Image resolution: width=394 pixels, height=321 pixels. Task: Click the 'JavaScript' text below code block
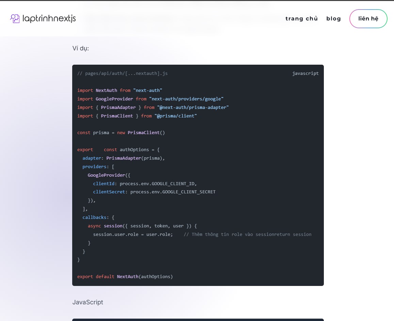[x=88, y=302]
